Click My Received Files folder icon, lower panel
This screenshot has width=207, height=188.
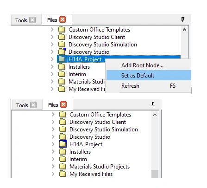click(x=63, y=174)
